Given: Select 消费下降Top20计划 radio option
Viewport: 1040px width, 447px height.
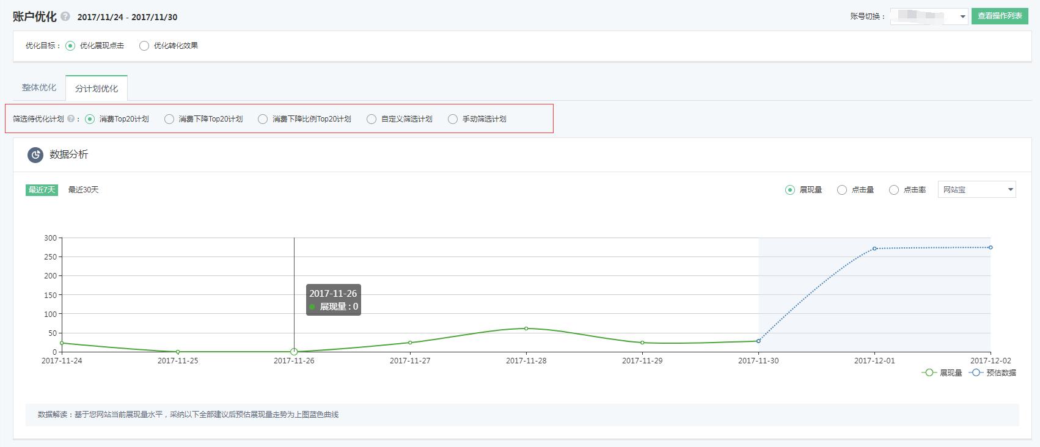Looking at the screenshot, I should 169,119.
